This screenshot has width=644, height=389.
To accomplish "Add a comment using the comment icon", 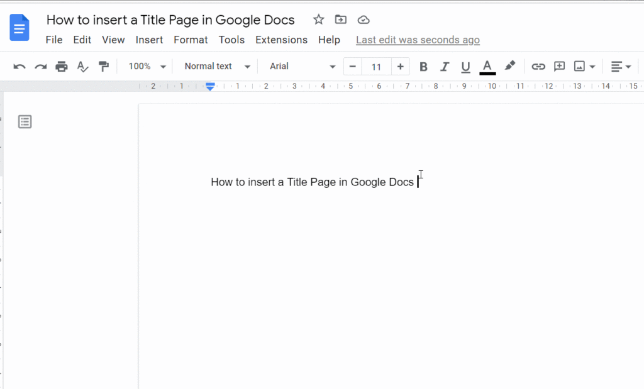I will point(559,66).
